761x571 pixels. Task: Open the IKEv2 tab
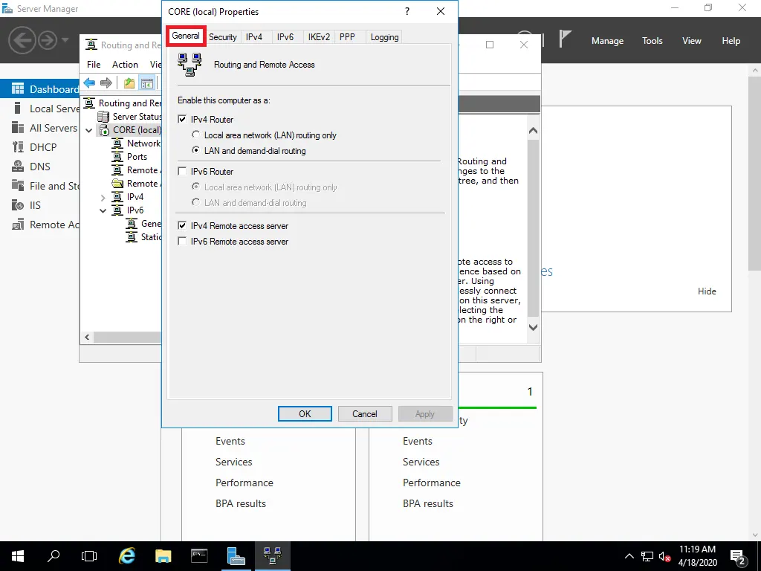(319, 37)
